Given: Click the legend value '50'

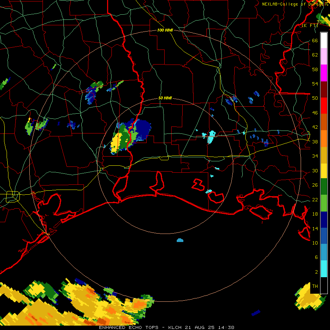Looking at the screenshot, I should pos(315,98).
